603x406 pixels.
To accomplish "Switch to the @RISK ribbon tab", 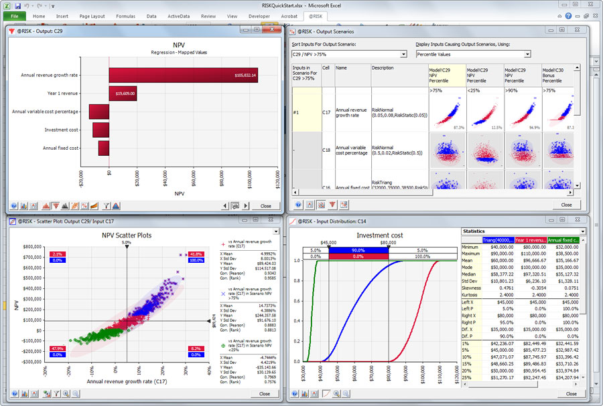I will tap(316, 17).
